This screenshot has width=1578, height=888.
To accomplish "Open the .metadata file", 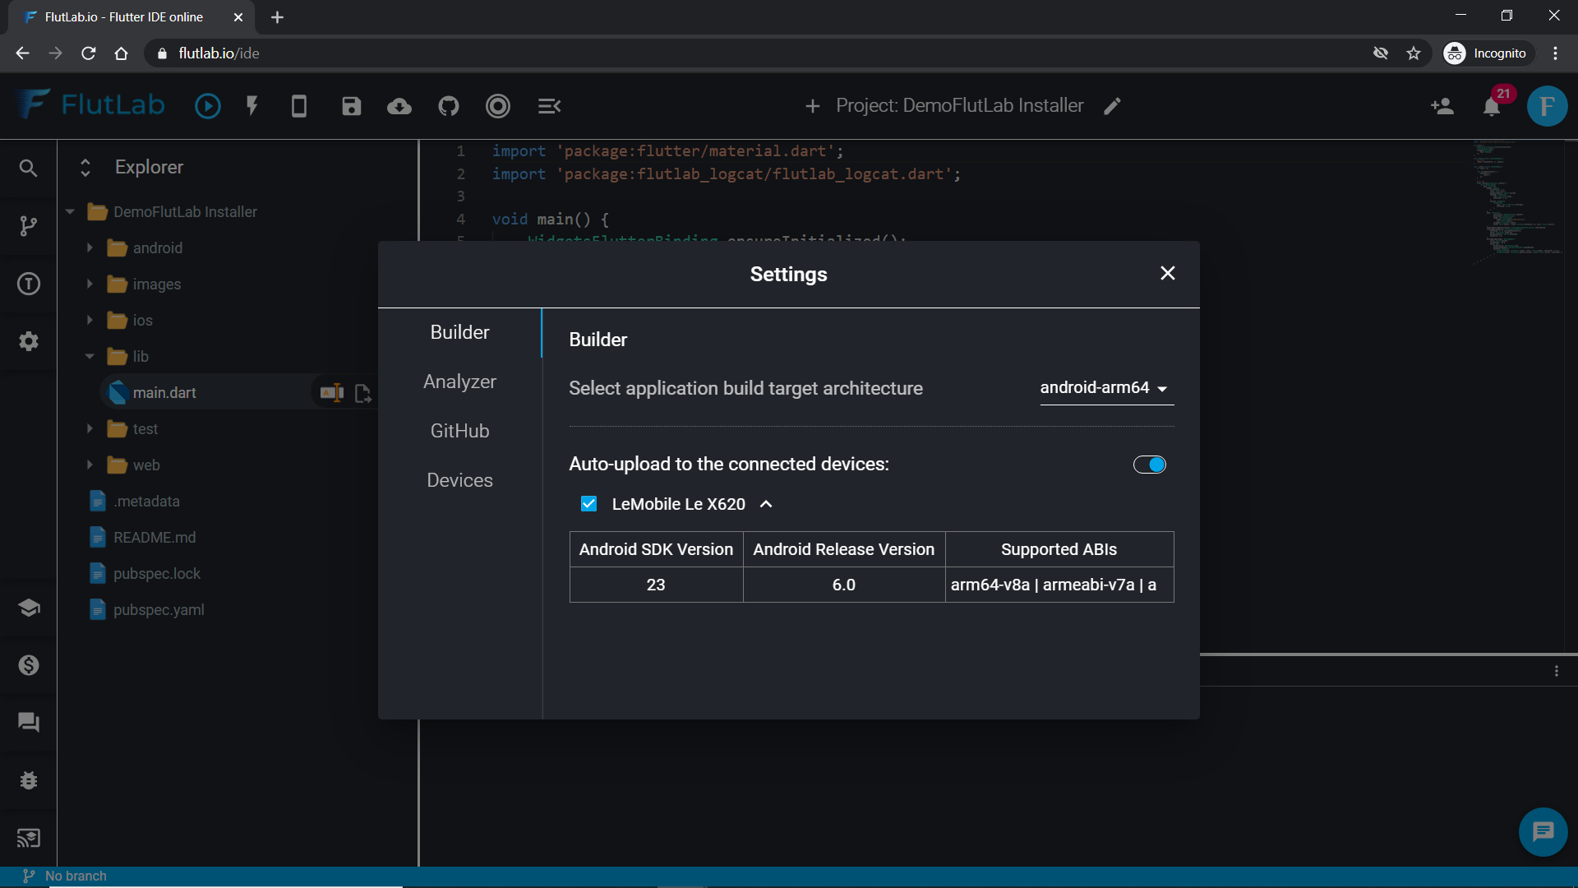I will coord(146,501).
